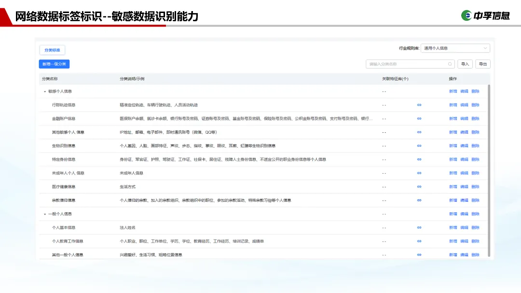This screenshot has width=521, height=293.
Task: Click 编辑 for 其他敏感个人信息 row
Action: (464, 132)
